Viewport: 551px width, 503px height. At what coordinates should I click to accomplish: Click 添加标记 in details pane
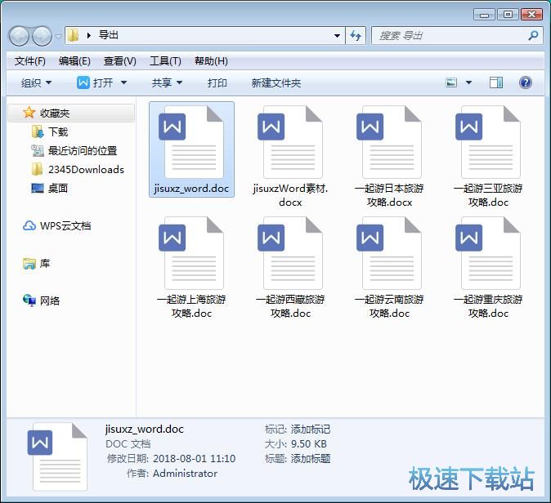pyautogui.click(x=311, y=430)
